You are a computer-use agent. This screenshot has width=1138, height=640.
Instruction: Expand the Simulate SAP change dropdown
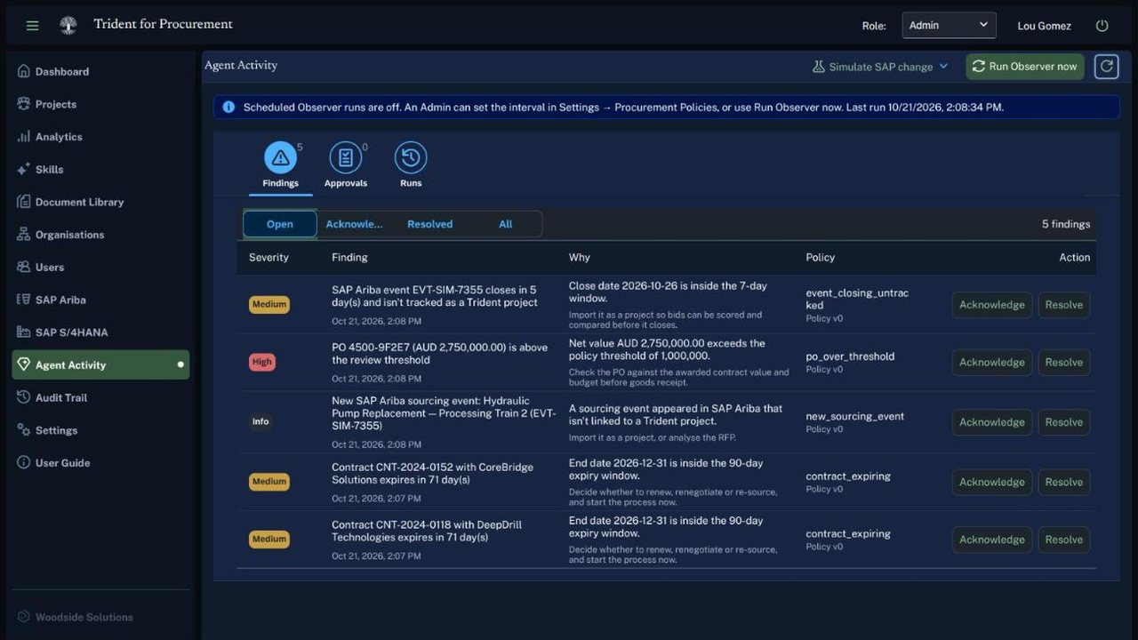pos(880,67)
